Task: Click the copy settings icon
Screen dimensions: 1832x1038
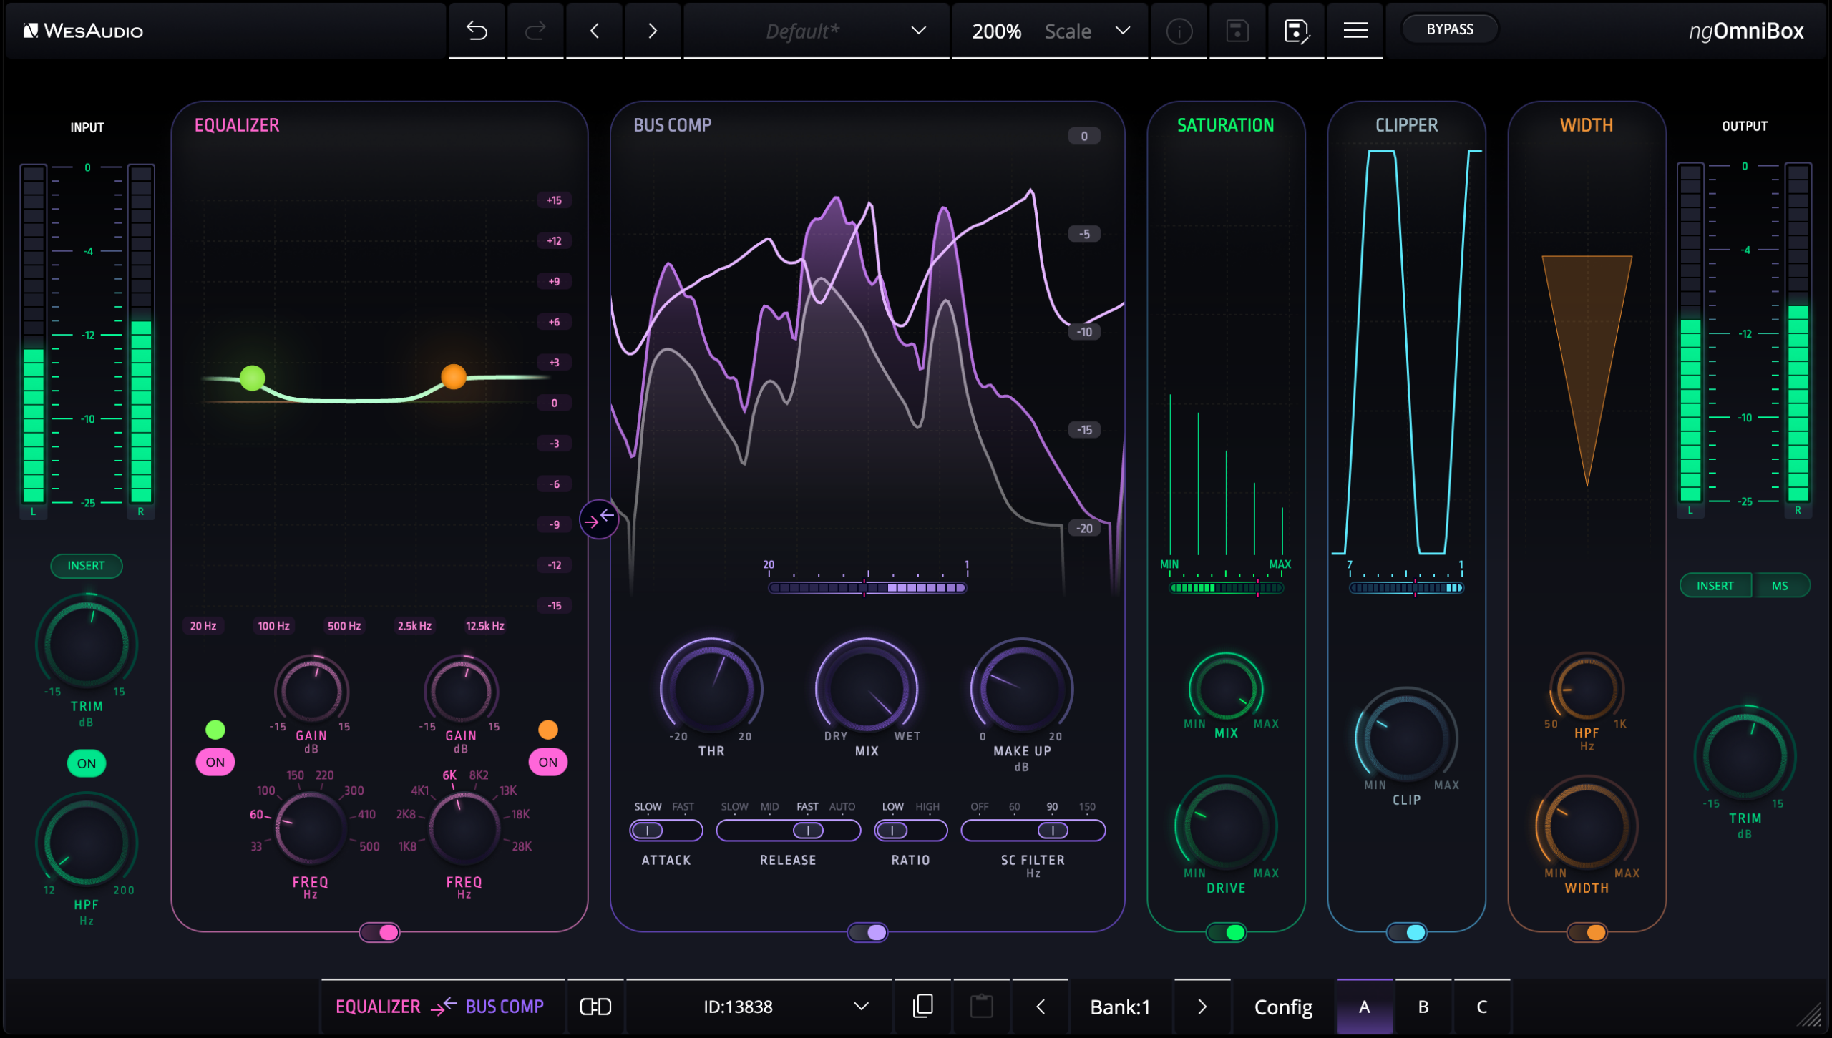Action: coord(923,1007)
